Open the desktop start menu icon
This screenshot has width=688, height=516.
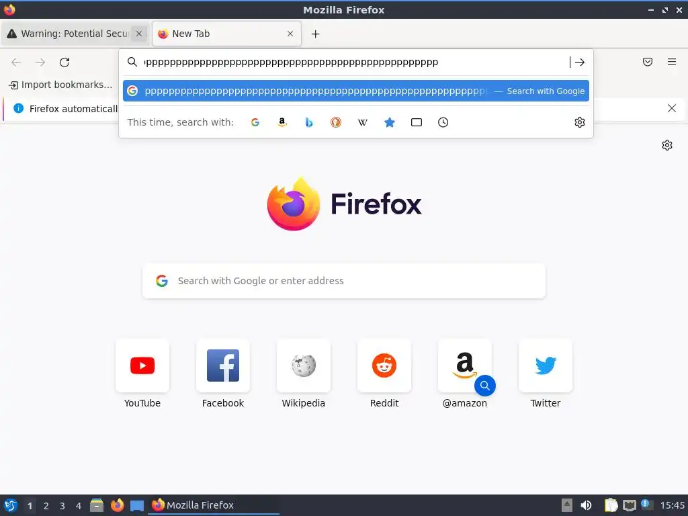click(x=11, y=505)
